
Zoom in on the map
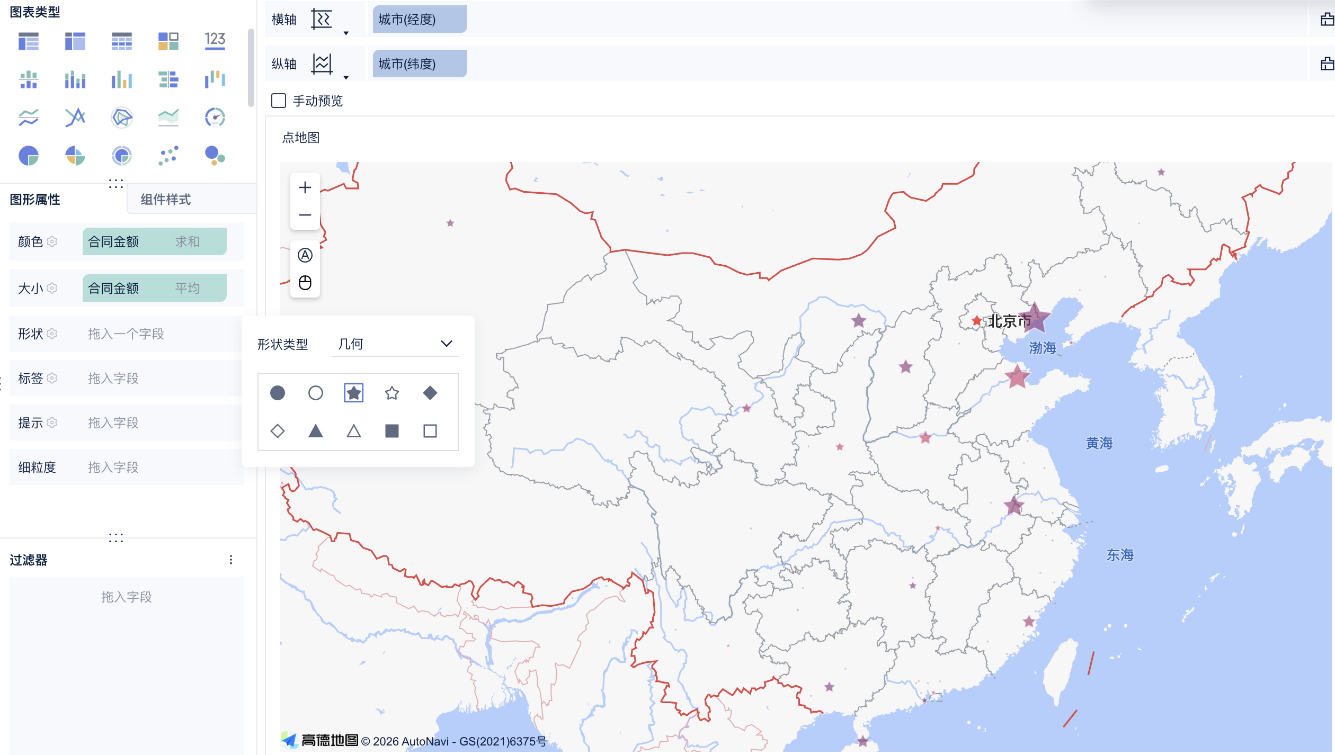(x=305, y=187)
